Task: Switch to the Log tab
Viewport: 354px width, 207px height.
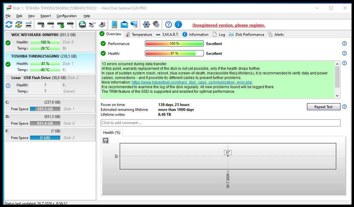Action: (x=219, y=35)
